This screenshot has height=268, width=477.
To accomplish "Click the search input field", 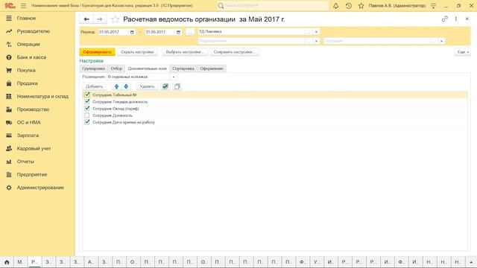I will point(273,6).
